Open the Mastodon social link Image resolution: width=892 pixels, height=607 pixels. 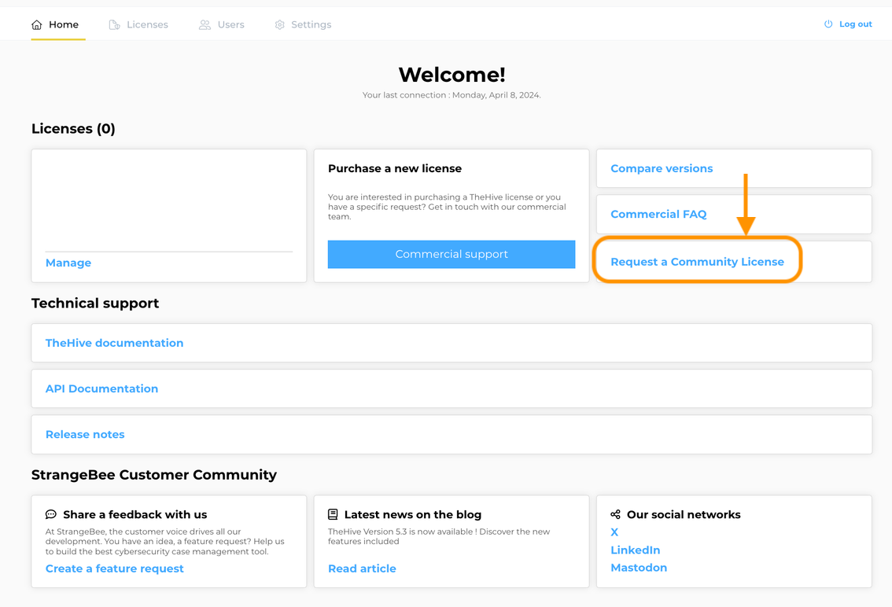pyautogui.click(x=639, y=567)
